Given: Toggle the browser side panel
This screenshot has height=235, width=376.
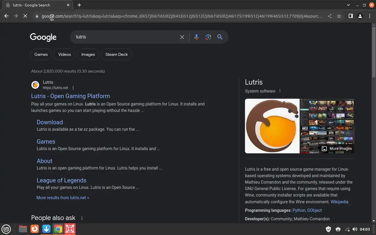Looking at the screenshot, I should (x=350, y=16).
